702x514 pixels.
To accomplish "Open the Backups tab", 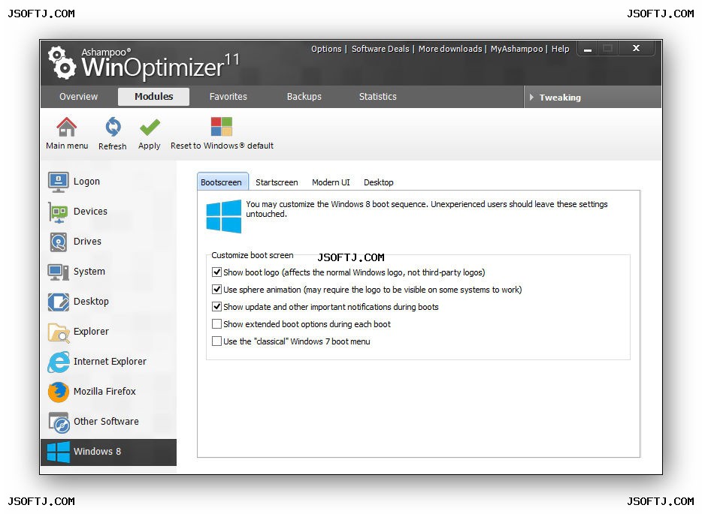I will point(304,97).
